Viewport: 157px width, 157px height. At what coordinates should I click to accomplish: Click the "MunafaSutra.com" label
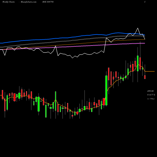[x=29, y=2]
